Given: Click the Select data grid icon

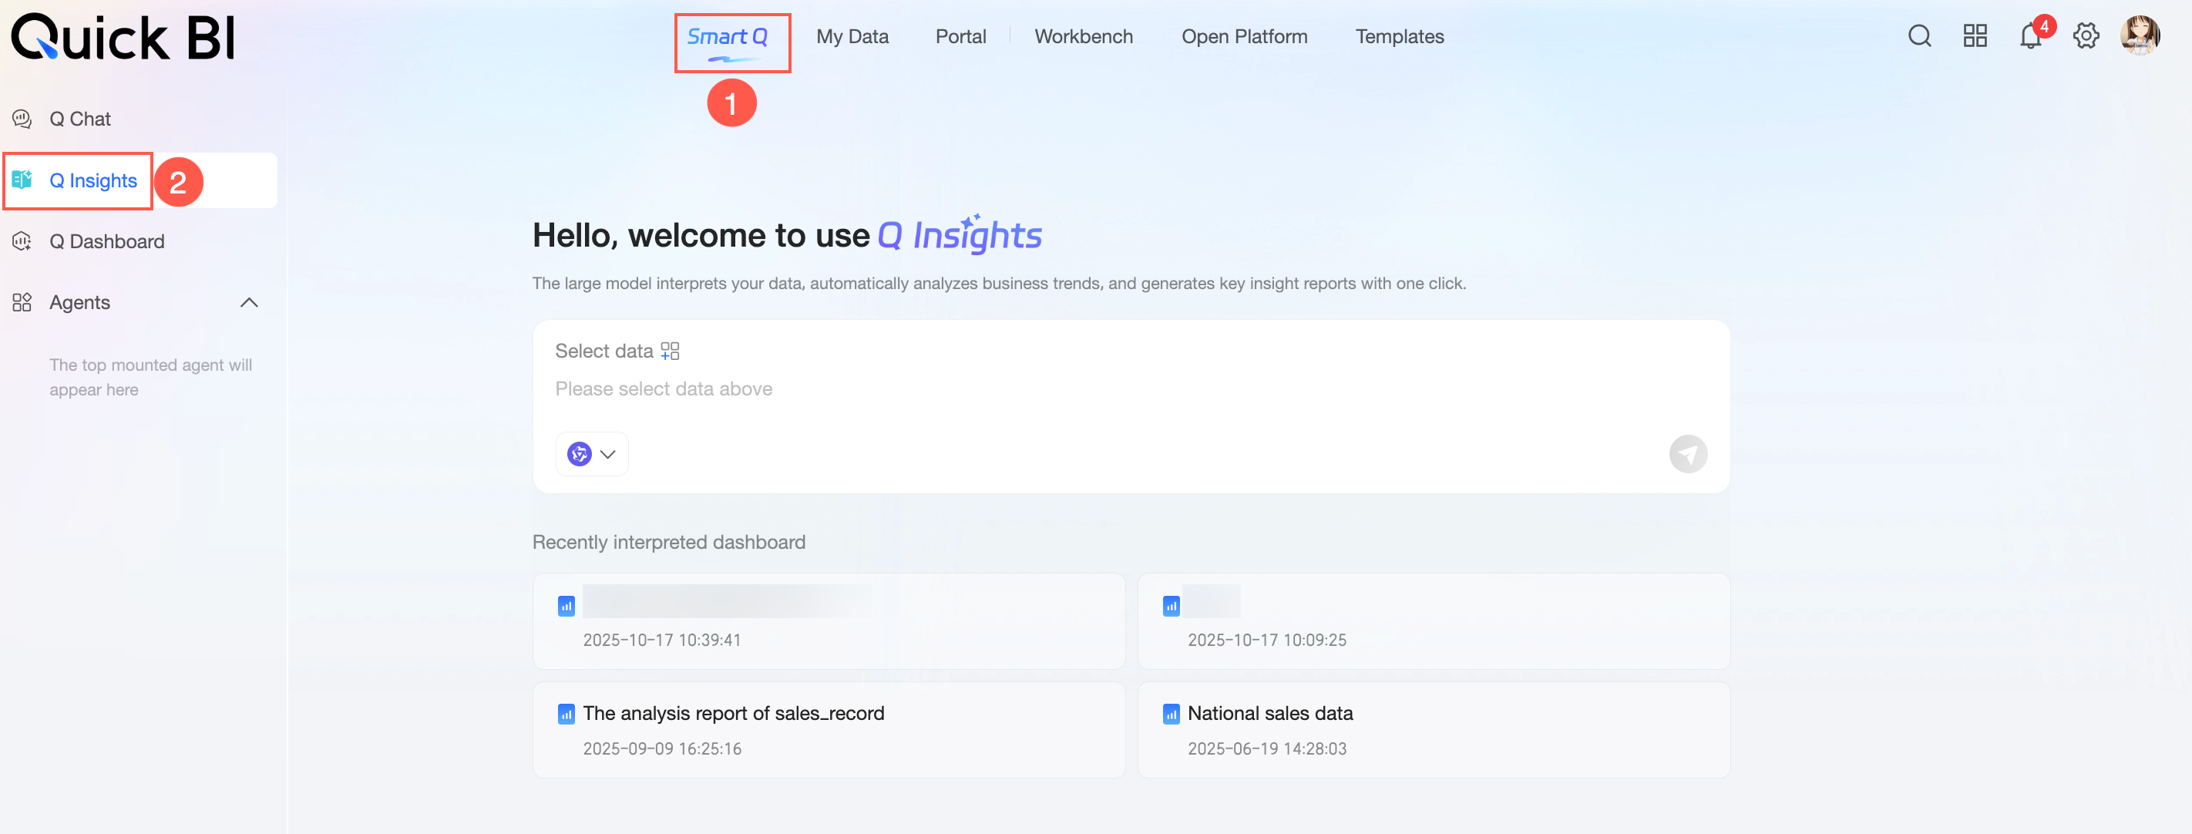Looking at the screenshot, I should coord(670,351).
